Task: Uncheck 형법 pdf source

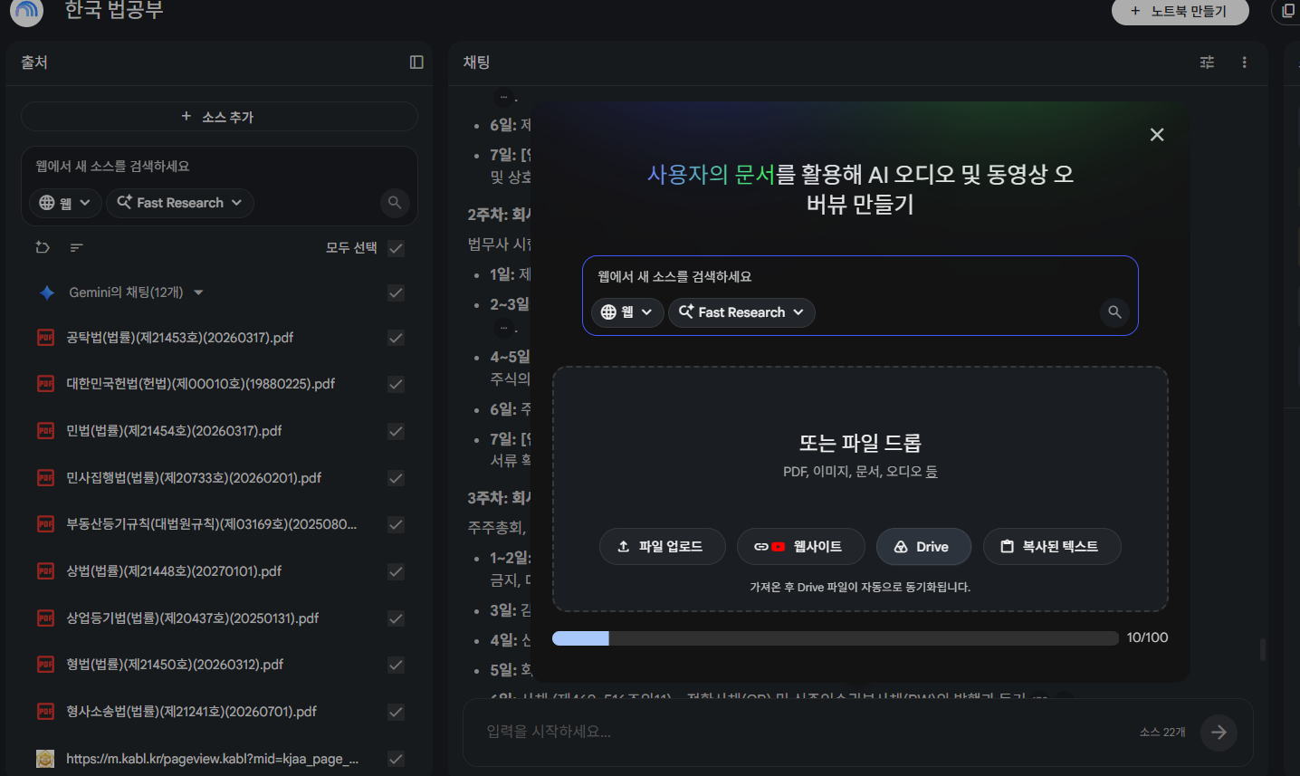Action: click(x=396, y=665)
